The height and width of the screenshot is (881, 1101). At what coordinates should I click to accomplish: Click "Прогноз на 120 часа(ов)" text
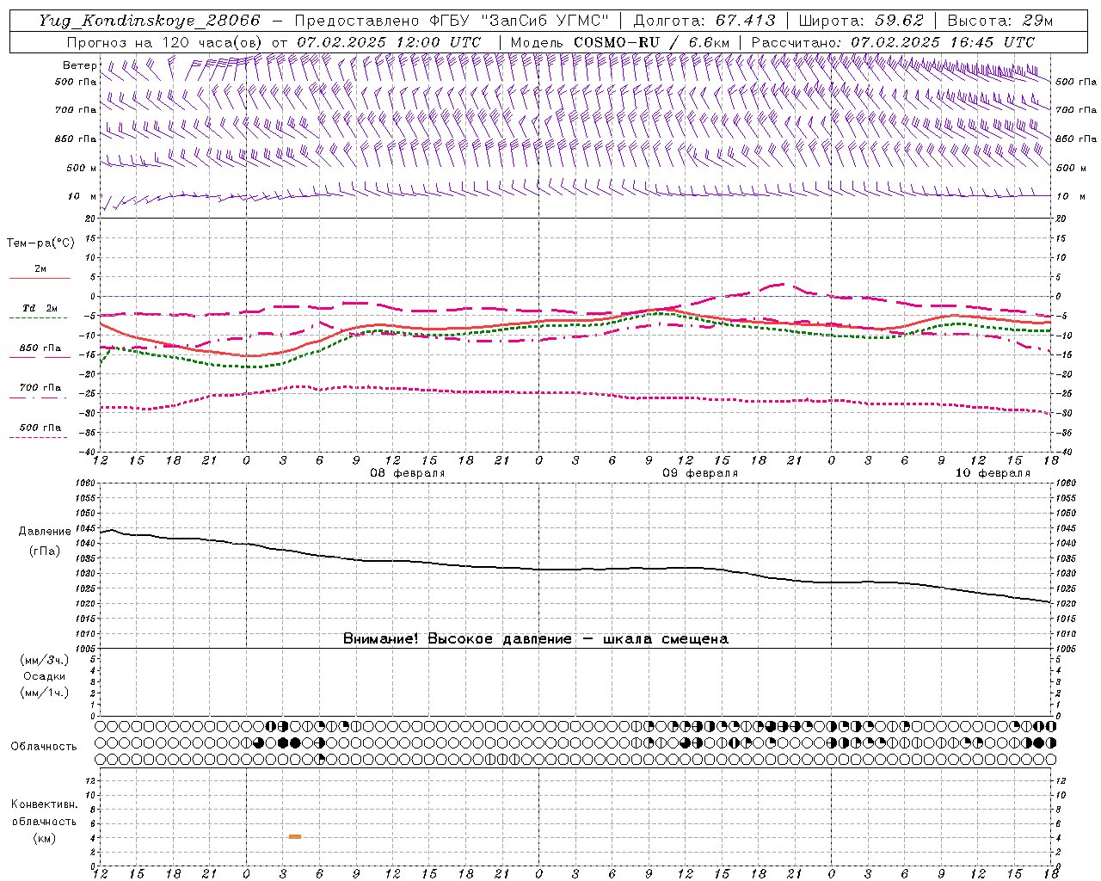coord(164,42)
